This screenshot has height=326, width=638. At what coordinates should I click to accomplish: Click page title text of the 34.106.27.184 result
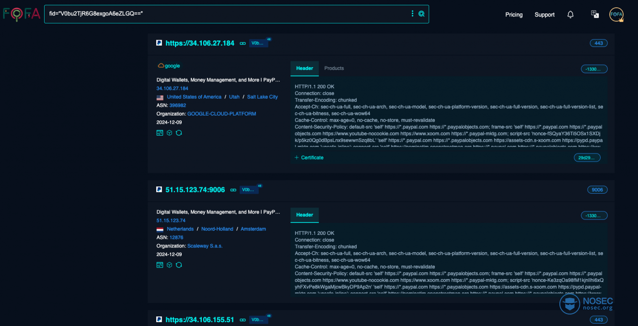tap(218, 80)
